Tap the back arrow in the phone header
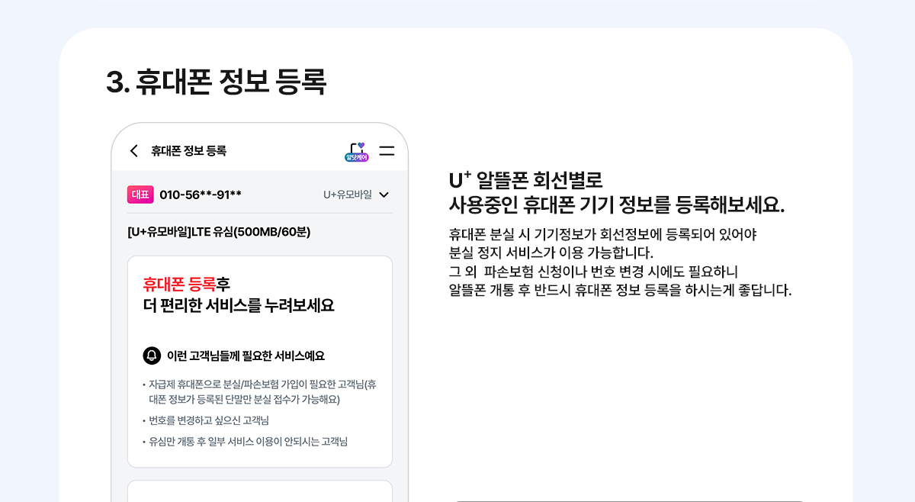 pos(134,151)
